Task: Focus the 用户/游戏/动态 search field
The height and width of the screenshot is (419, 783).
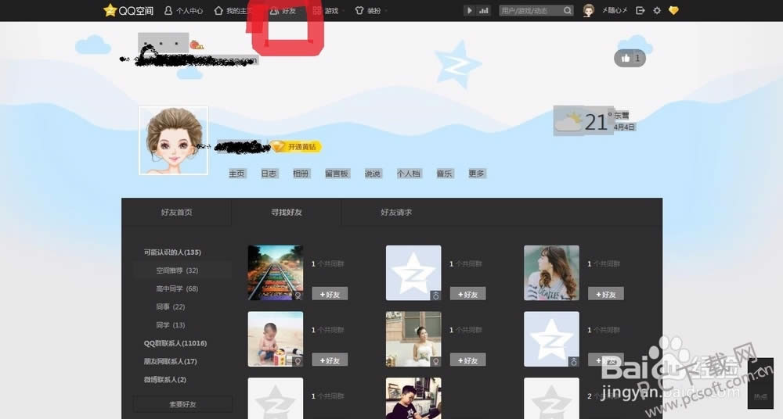Action: [531, 10]
